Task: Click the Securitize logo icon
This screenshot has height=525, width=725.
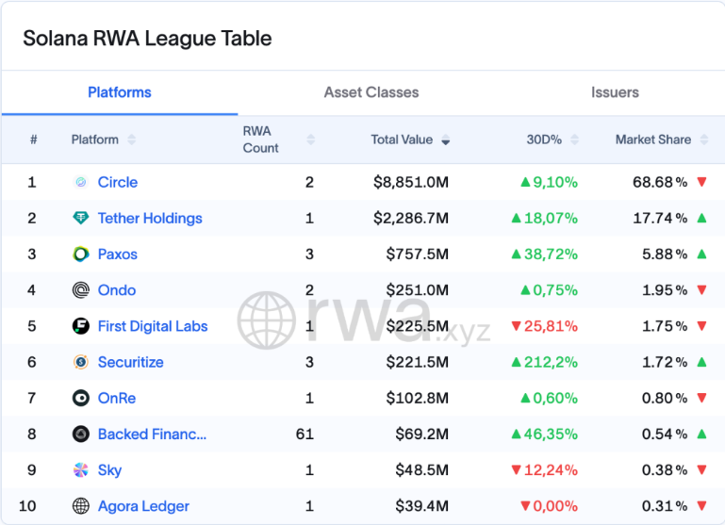Action: tap(80, 362)
